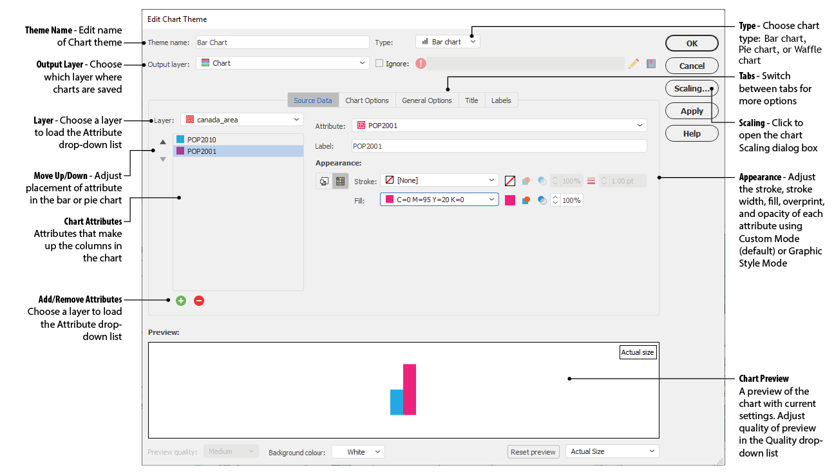Open the Title tab
This screenshot has width=834, height=472.
tap(471, 100)
